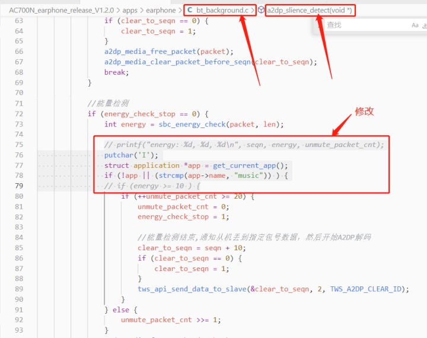Click sbc_energy_check call on line 73

(192, 124)
